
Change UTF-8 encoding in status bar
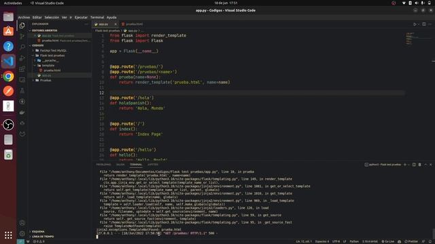pyautogui.click(x=336, y=241)
